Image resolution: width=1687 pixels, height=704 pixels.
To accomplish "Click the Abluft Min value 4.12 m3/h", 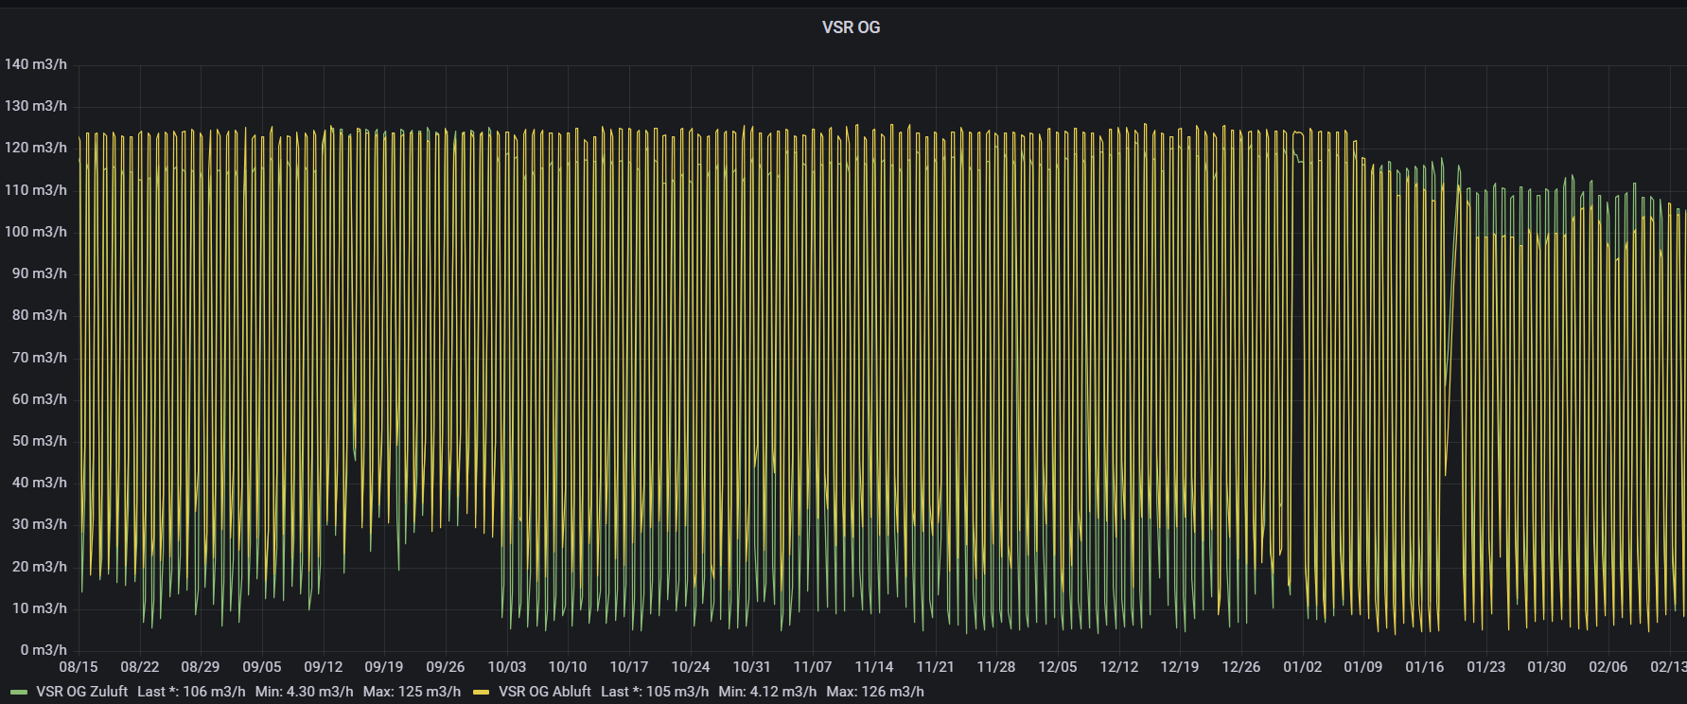I will [767, 692].
